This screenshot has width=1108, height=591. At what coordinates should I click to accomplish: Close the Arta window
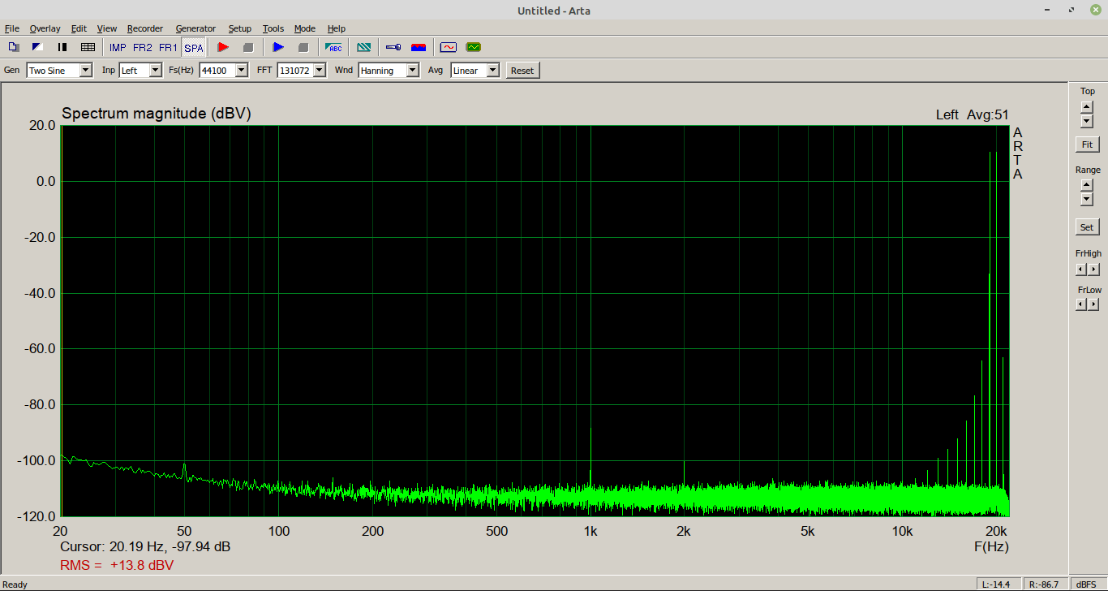click(1095, 10)
